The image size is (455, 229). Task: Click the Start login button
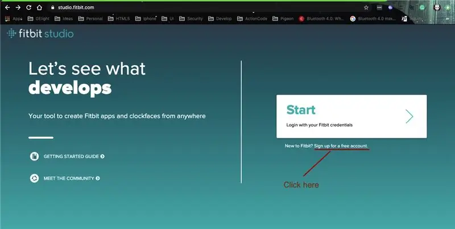click(351, 117)
